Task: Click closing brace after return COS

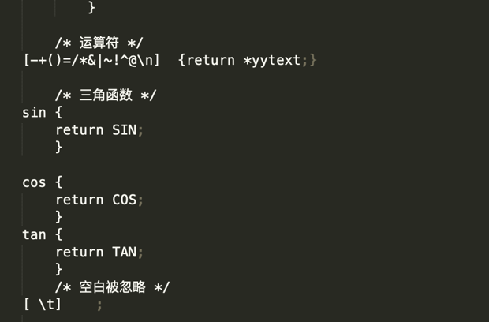Action: (59, 217)
